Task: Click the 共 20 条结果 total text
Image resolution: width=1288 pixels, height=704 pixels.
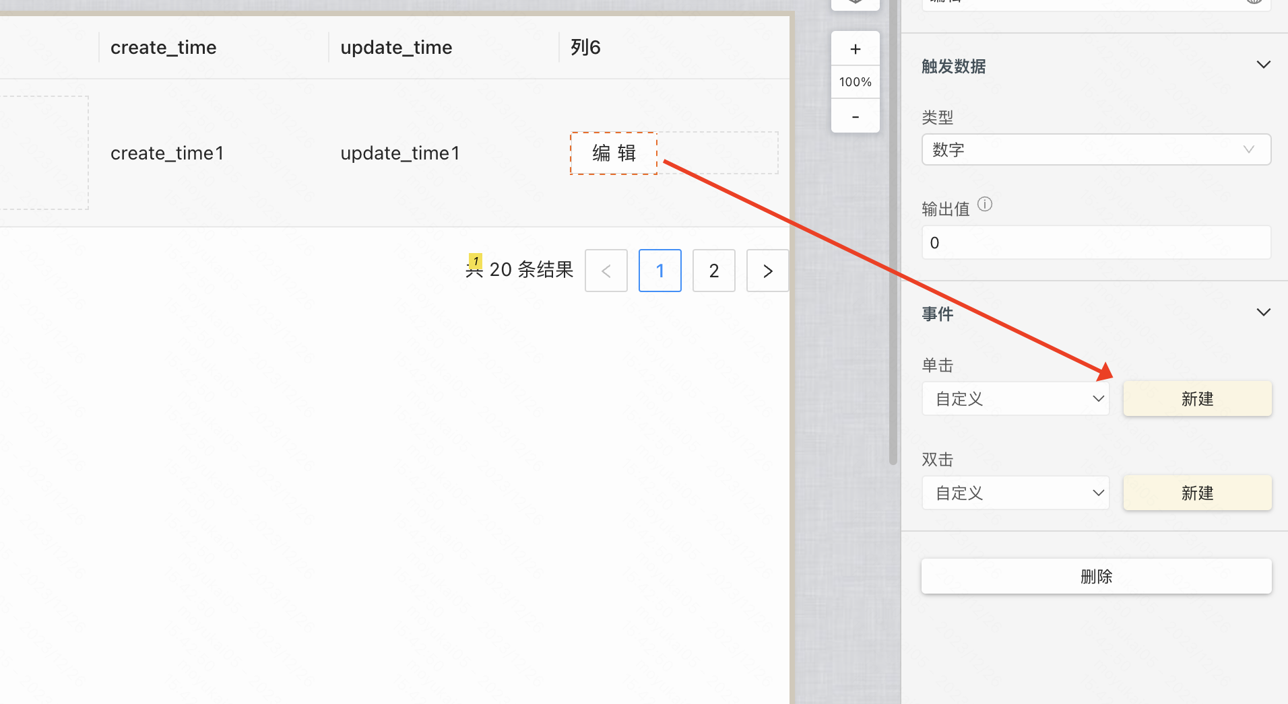Action: point(519,270)
